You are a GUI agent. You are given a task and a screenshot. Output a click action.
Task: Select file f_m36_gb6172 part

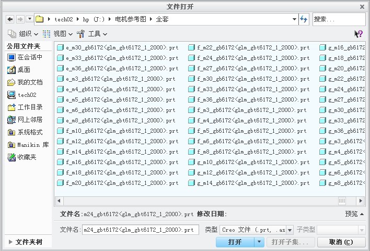click(249, 99)
